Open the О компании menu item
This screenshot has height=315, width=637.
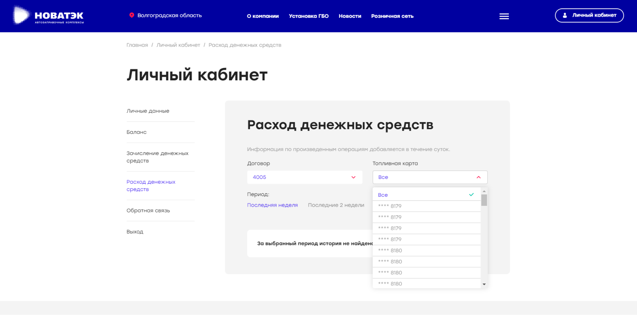pyautogui.click(x=263, y=16)
